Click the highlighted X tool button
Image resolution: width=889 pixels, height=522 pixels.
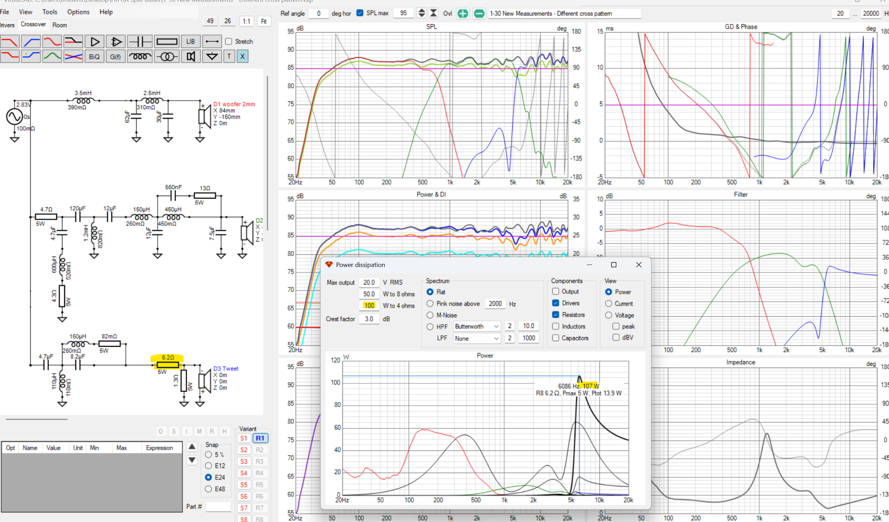pos(243,56)
